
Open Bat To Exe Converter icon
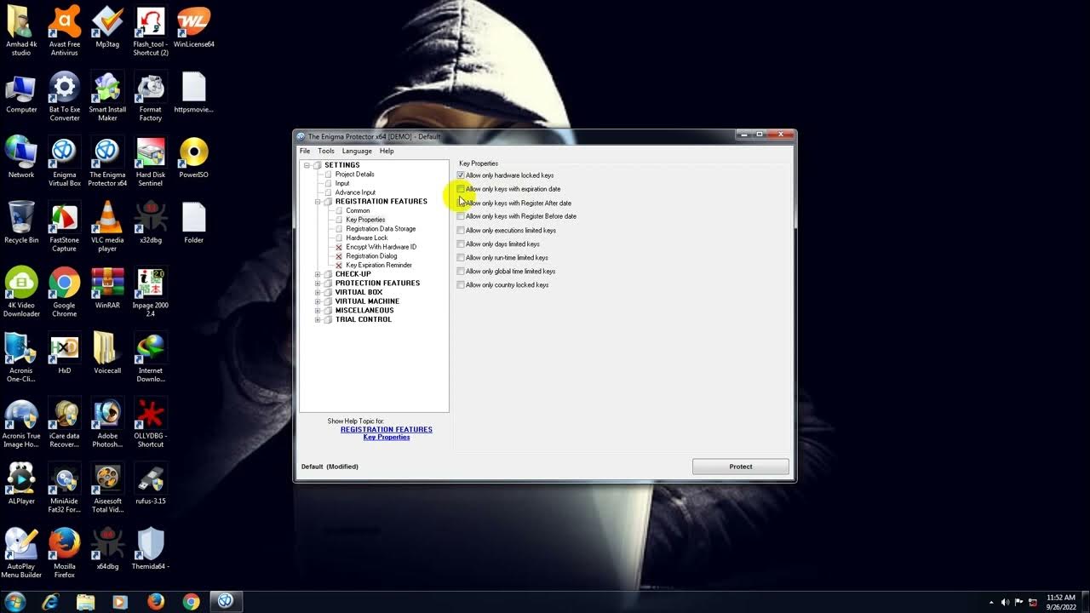[64, 95]
